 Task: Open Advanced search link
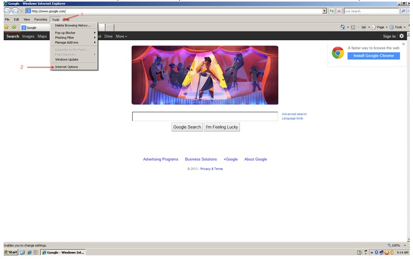coord(294,114)
